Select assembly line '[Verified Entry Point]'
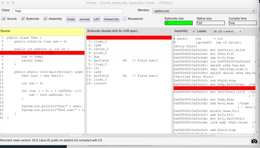 coord(194,77)
